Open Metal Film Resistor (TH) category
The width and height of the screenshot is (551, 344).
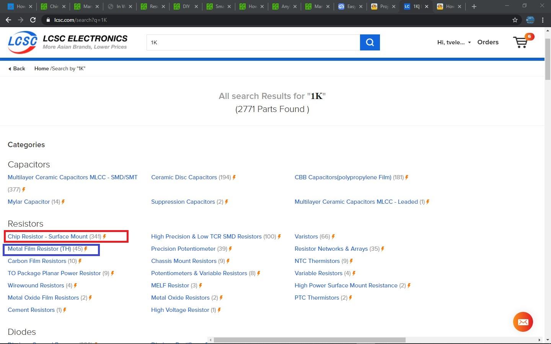tap(39, 249)
